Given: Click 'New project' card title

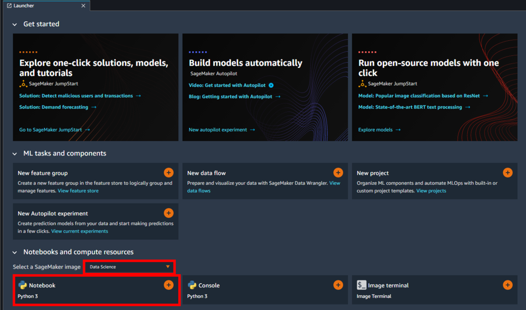Looking at the screenshot, I should 373,173.
